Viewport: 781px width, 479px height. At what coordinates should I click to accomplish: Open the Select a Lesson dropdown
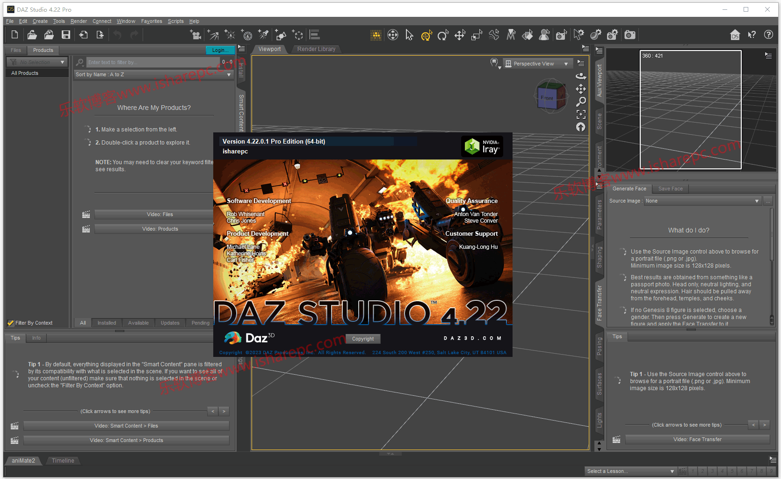[630, 471]
